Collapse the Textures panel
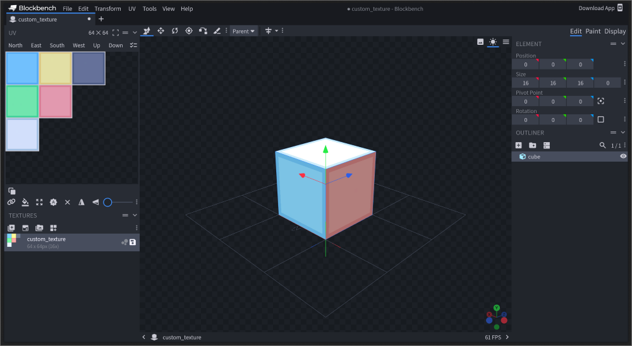Screen dimensions: 632x346 135,215
